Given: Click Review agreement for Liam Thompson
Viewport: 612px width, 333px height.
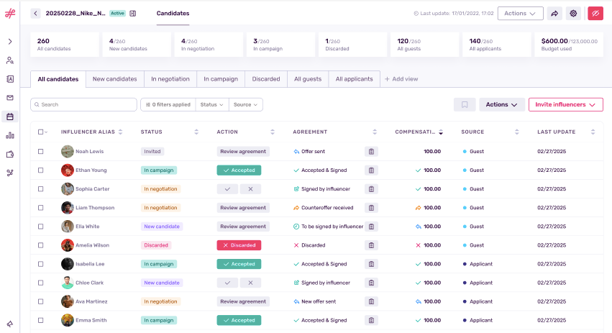Looking at the screenshot, I should point(243,208).
